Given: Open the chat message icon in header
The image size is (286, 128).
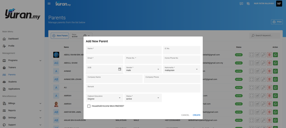Looking at the screenshot, I should (x=241, y=4).
